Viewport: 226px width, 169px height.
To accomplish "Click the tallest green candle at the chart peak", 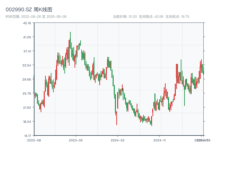I will click(70, 39).
